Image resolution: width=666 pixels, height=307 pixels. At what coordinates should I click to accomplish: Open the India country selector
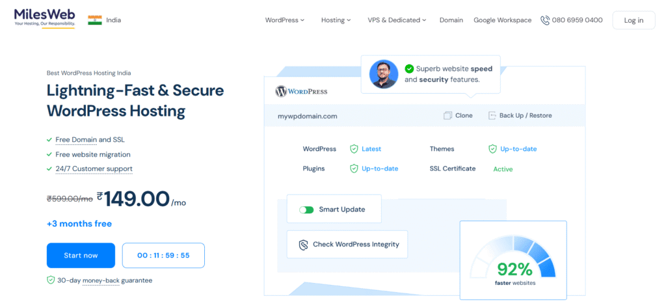(105, 20)
